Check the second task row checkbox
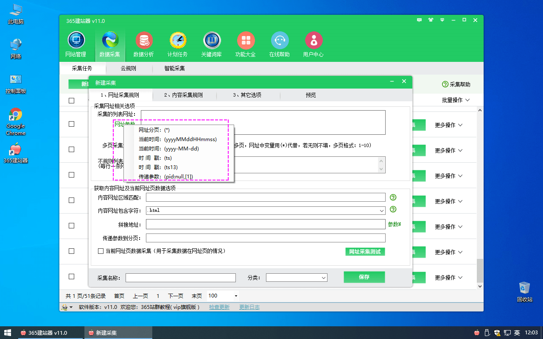The width and height of the screenshot is (543, 339). click(x=71, y=149)
